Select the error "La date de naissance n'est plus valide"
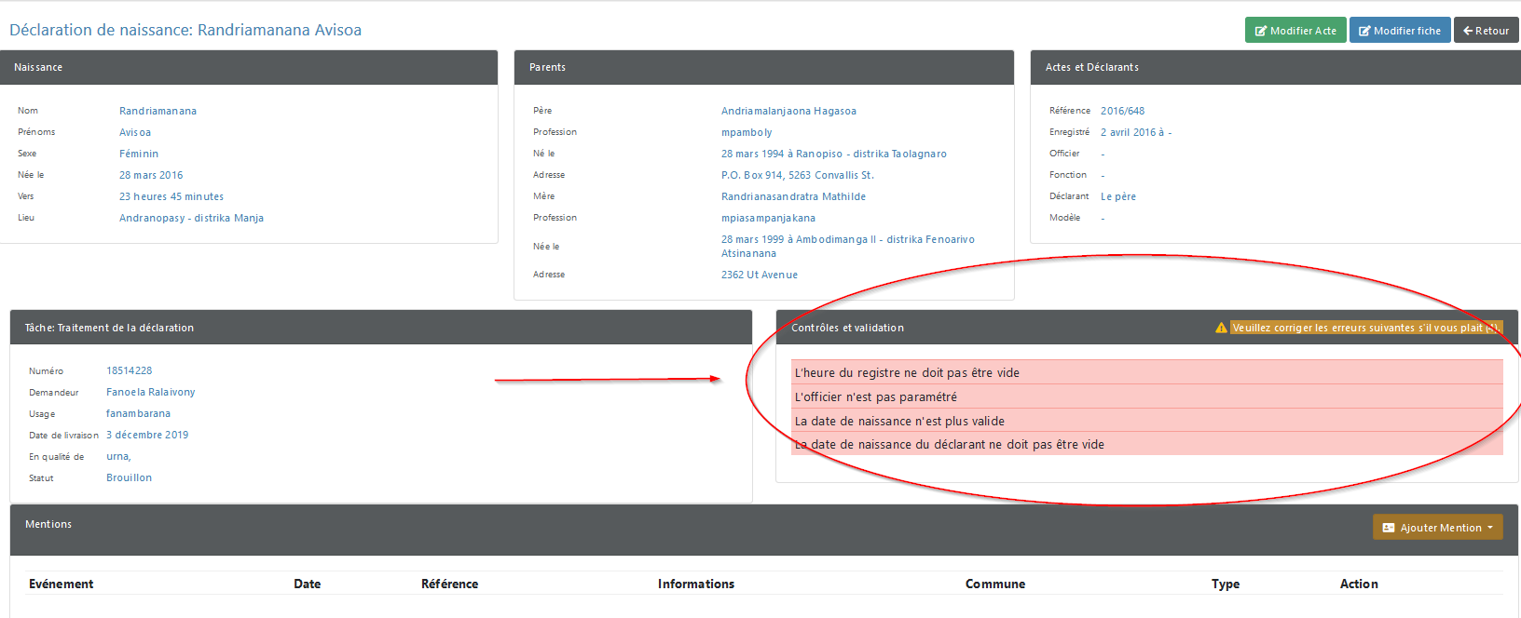1521x618 pixels. (x=1147, y=421)
